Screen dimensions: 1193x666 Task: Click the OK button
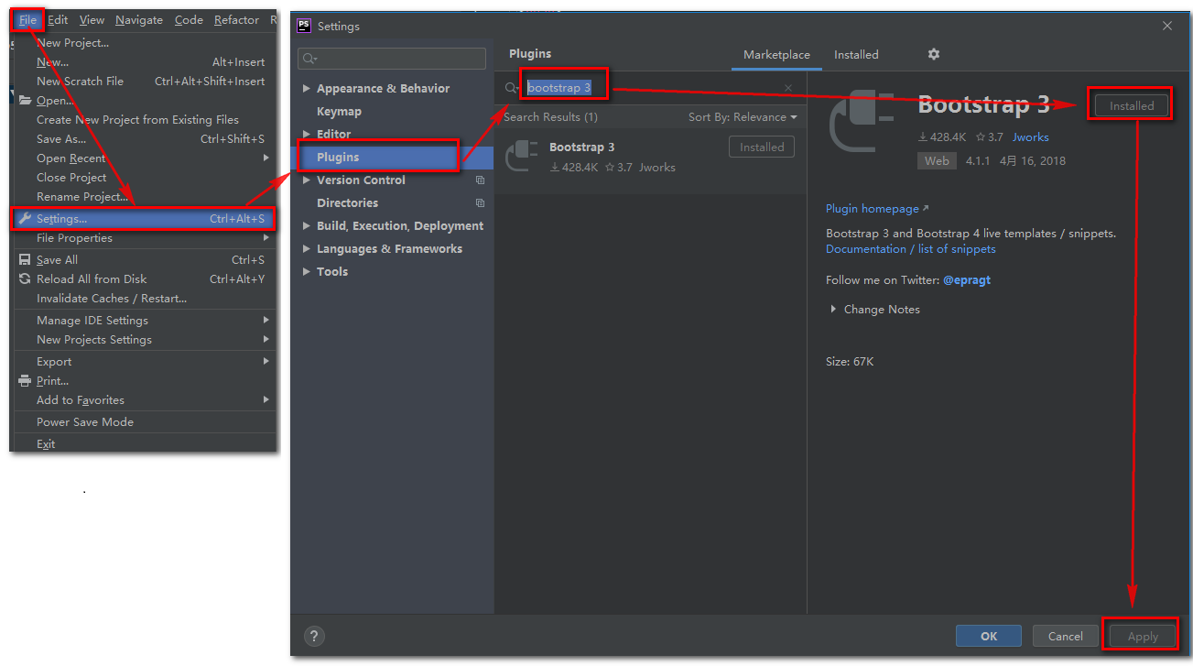(x=989, y=636)
